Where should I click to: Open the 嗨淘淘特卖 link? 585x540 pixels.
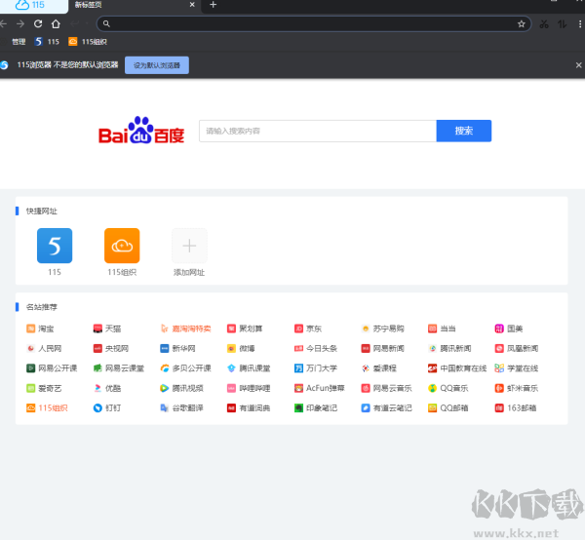point(186,328)
